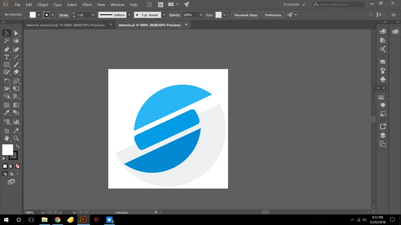Image resolution: width=401 pixels, height=225 pixels.
Task: Enable Draw Behind mode
Action: [x=11, y=174]
